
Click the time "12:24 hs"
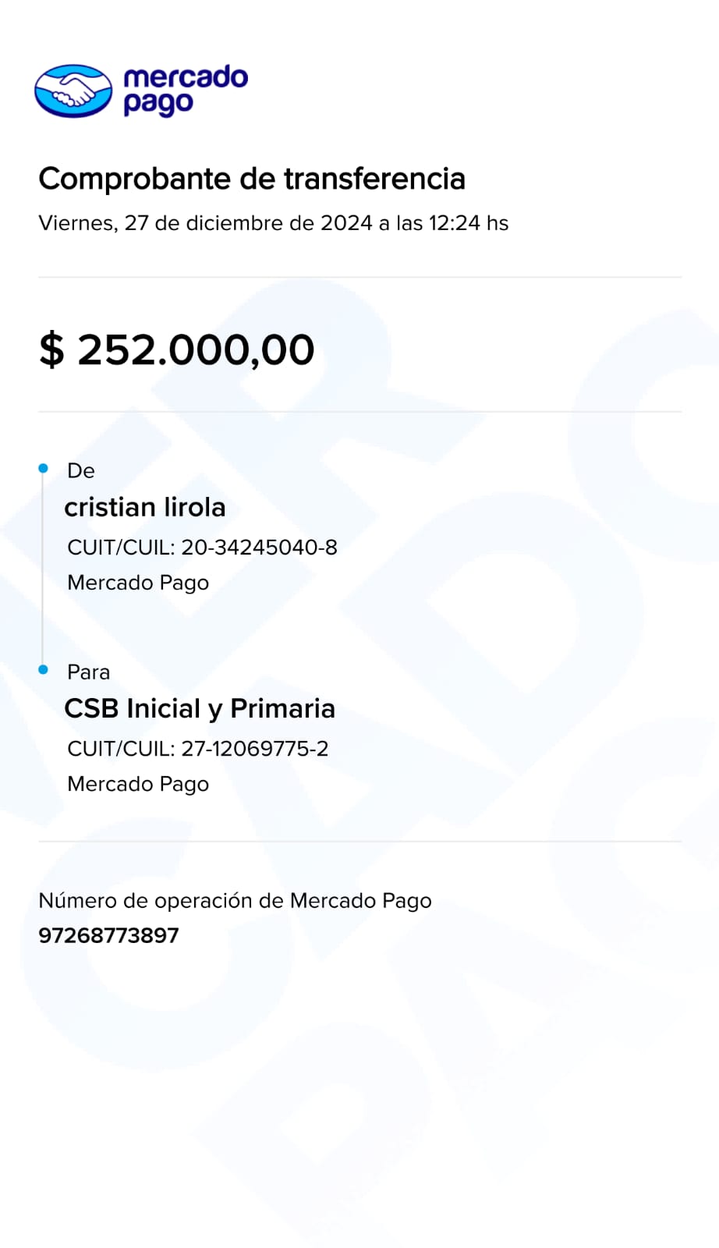click(468, 223)
